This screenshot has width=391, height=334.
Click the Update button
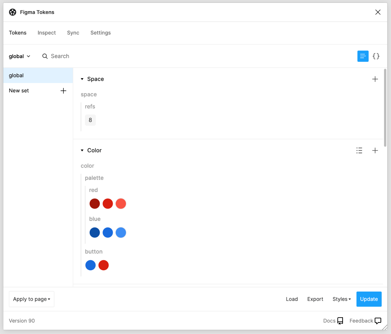click(x=369, y=299)
